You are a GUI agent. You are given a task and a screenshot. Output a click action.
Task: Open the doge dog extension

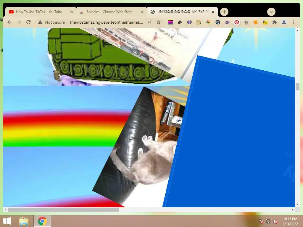coord(199,22)
